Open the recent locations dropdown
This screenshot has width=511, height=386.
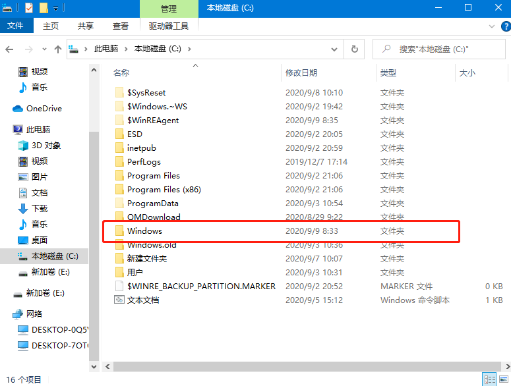click(x=44, y=49)
